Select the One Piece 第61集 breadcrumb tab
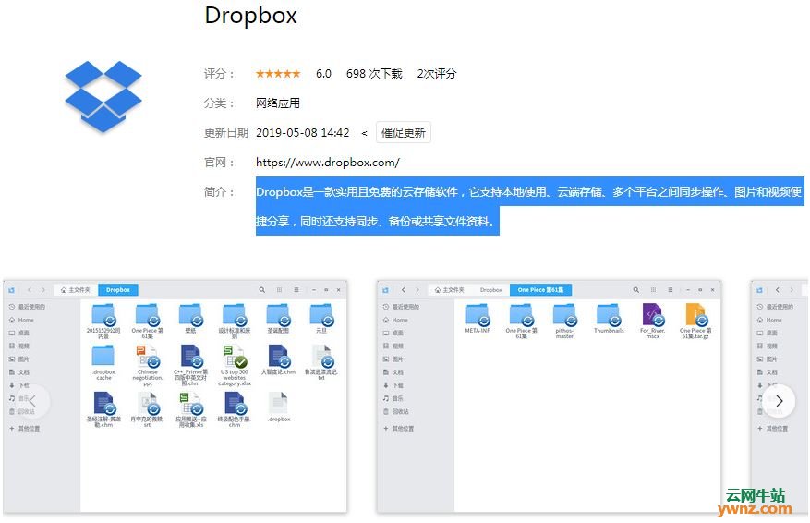Screen dimensions: 810x523 (541, 290)
